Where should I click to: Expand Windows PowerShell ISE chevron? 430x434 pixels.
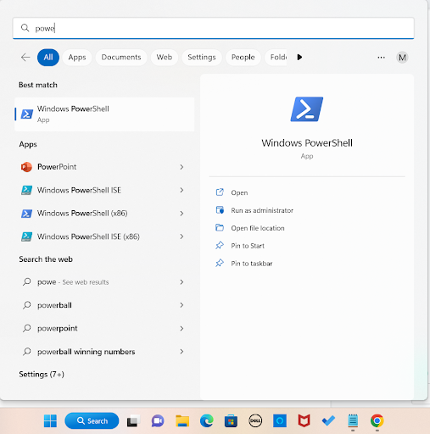181,190
